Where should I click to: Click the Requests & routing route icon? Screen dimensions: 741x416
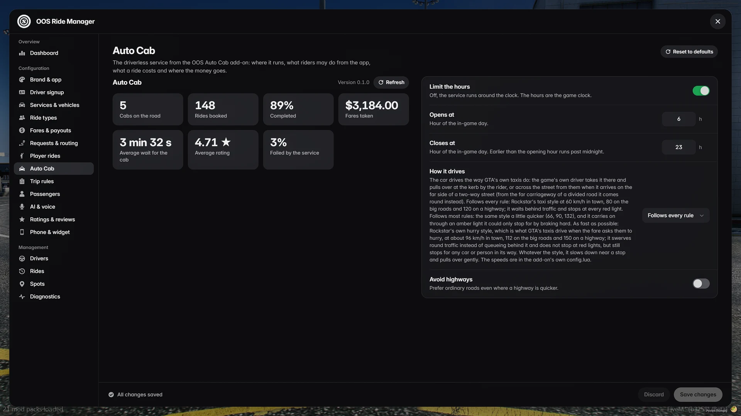pyautogui.click(x=22, y=143)
